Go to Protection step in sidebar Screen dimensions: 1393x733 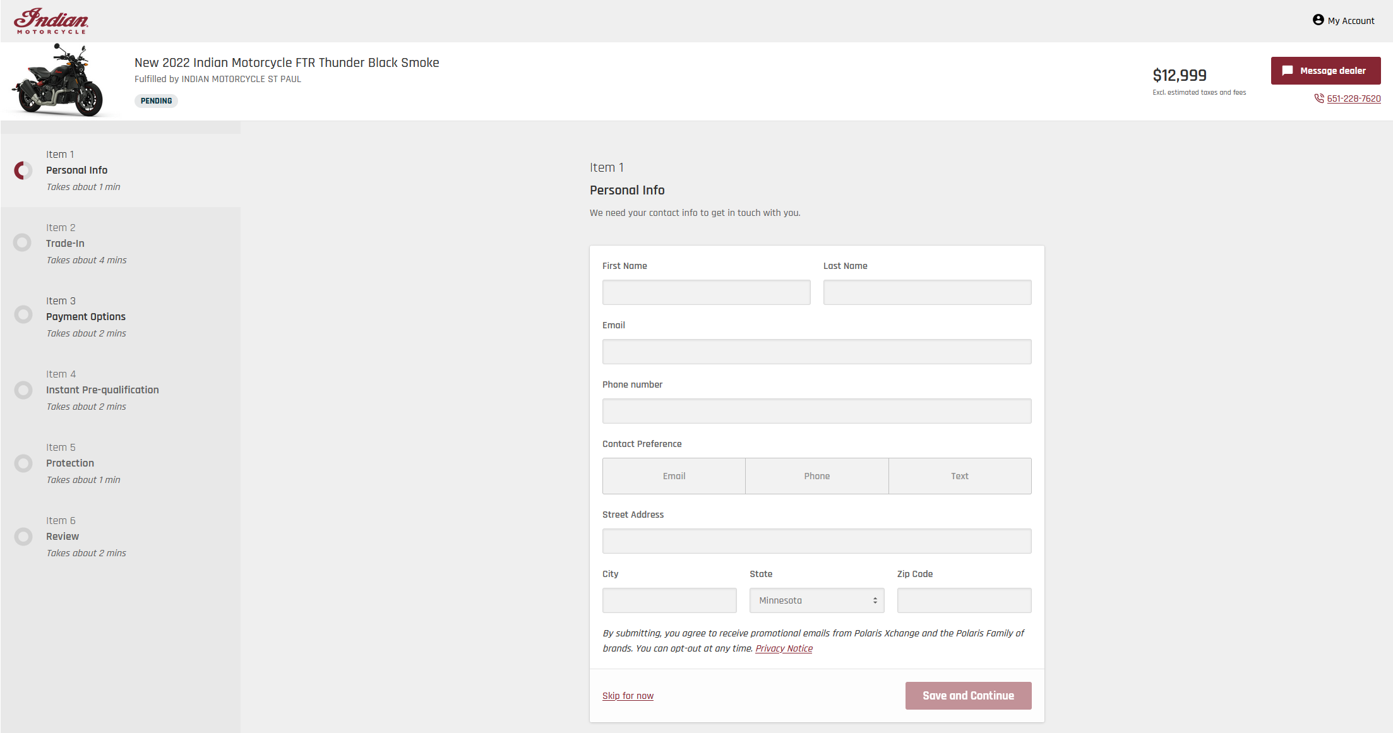click(x=69, y=463)
